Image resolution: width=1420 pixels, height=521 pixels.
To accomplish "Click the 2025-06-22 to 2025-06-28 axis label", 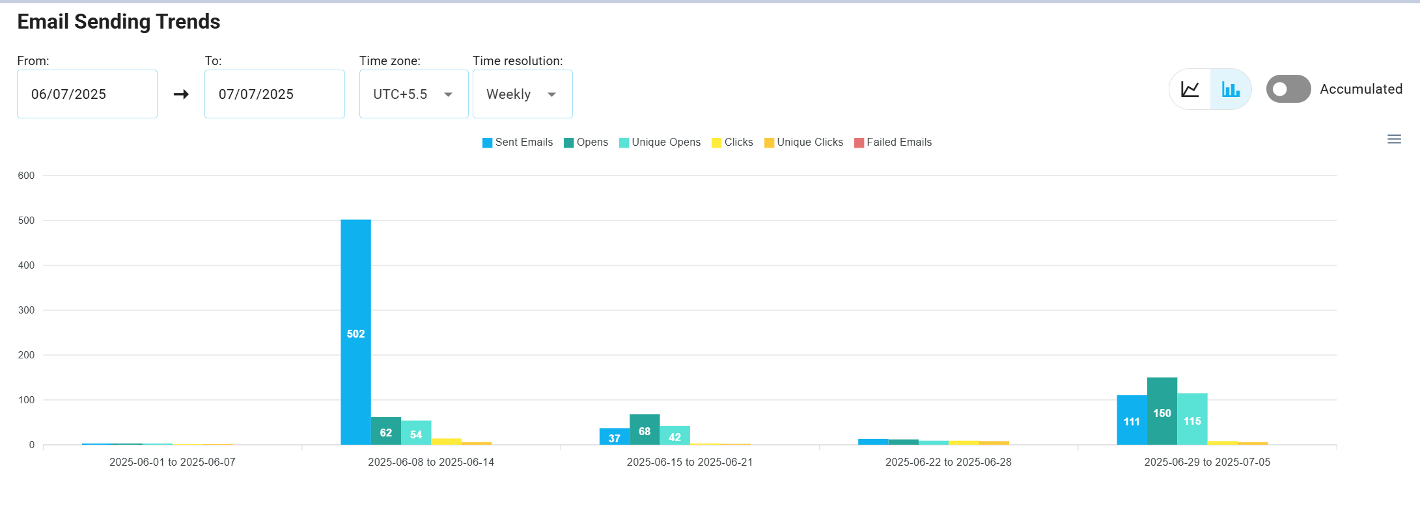I will pos(949,462).
